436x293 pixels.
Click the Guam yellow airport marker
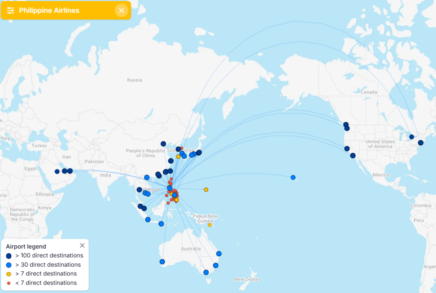coord(206,190)
